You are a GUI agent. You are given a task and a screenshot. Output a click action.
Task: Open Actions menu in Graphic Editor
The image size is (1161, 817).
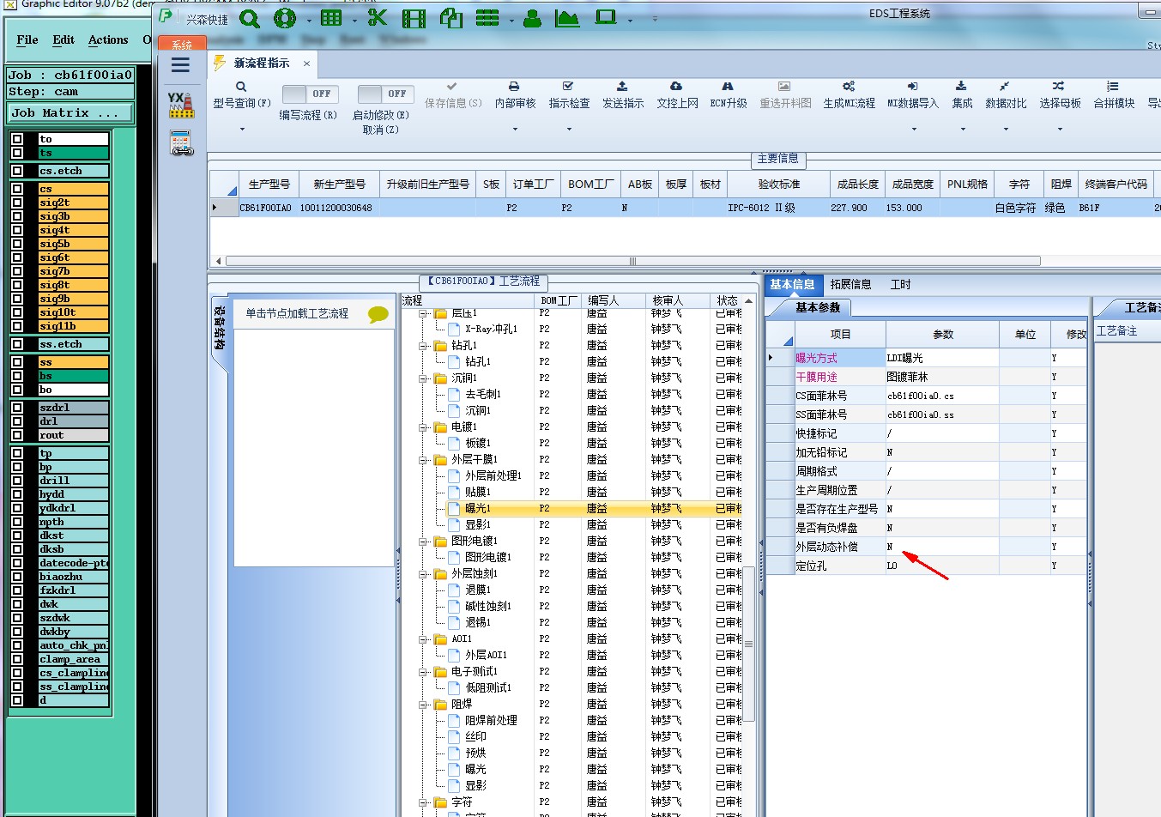108,39
